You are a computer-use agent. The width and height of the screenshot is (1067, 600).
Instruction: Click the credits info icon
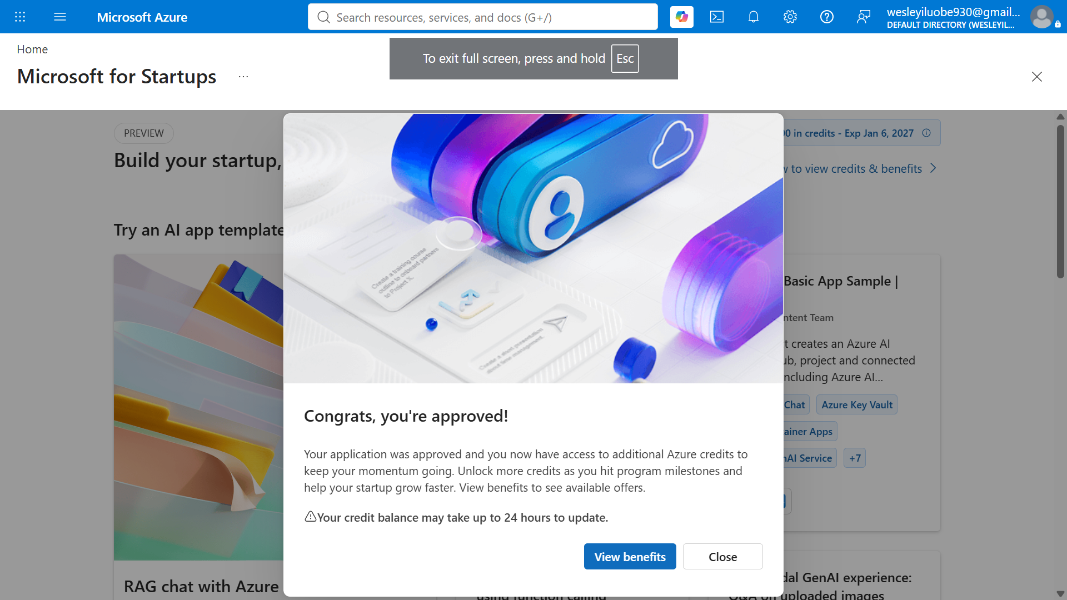(x=926, y=133)
